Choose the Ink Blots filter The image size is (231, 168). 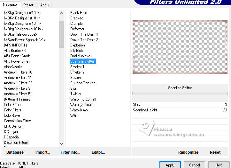click(77, 51)
